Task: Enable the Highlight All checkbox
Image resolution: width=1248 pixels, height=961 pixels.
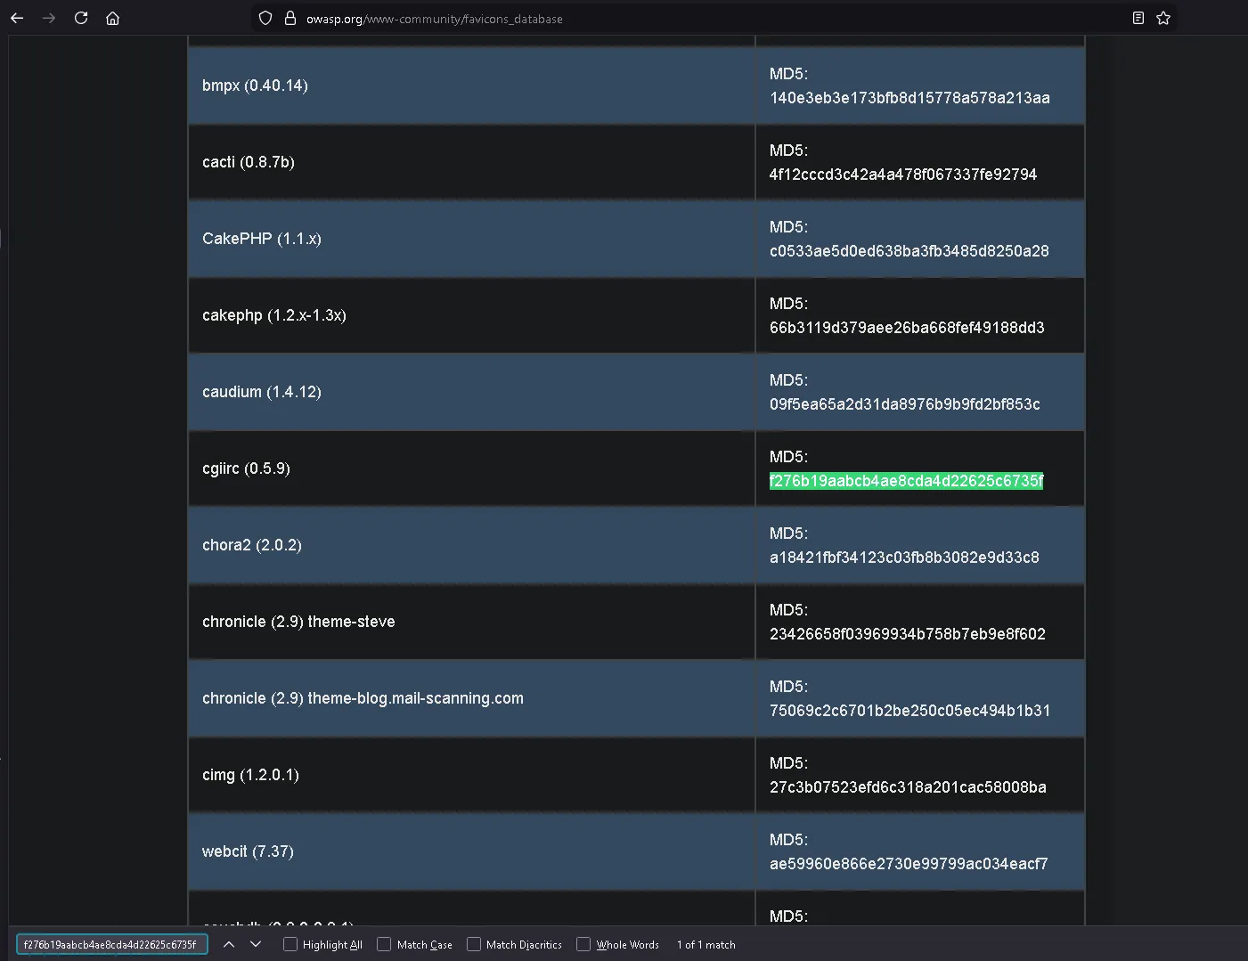Action: [x=290, y=944]
